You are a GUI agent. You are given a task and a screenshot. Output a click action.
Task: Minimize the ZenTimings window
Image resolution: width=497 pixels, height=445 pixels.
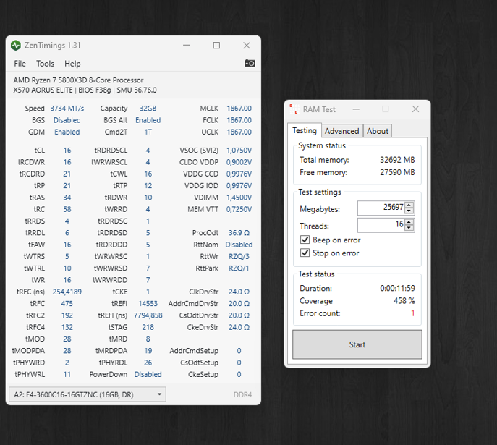point(187,46)
